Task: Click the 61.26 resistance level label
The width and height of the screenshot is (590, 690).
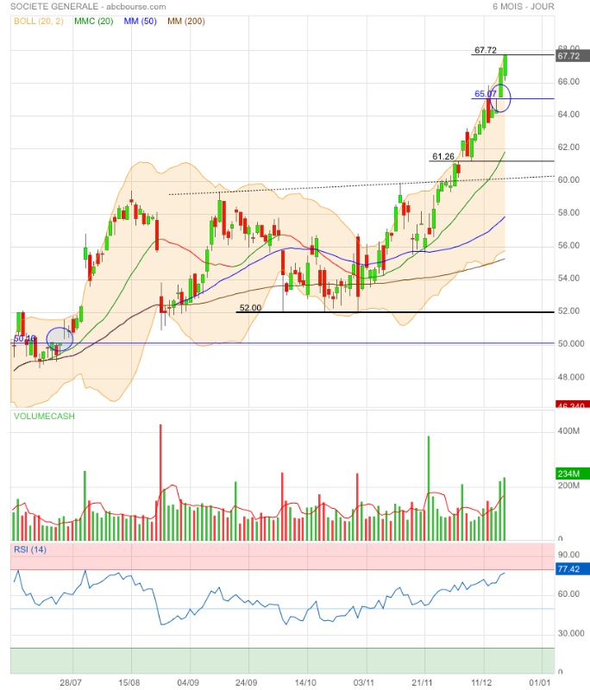Action: (x=443, y=156)
